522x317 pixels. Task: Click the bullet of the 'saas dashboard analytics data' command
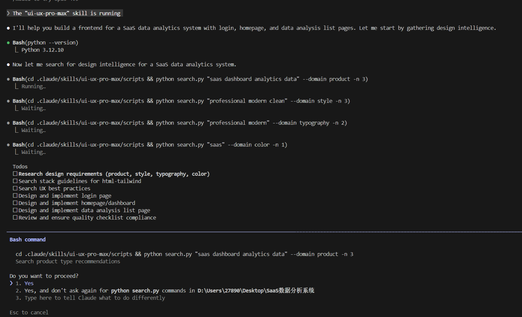tap(8, 79)
